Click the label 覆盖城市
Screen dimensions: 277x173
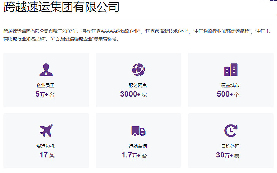[x=230, y=85]
